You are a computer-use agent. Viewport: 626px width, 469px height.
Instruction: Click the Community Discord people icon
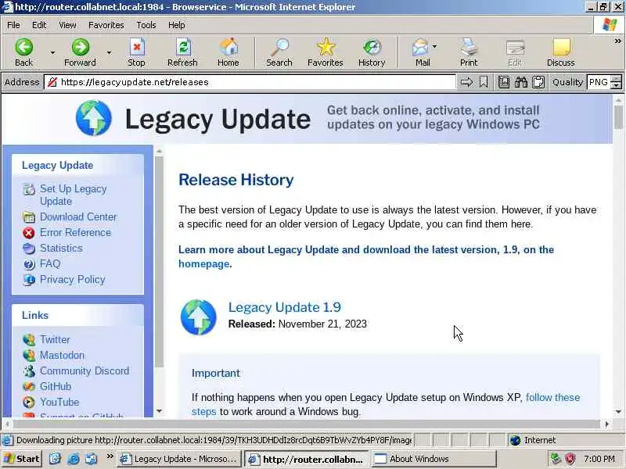point(29,371)
